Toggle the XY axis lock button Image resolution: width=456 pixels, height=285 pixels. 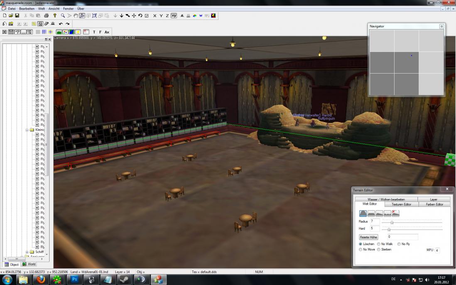(x=174, y=16)
